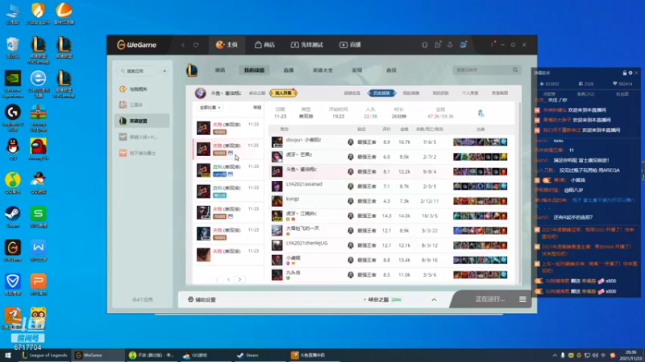Open the user avatar in title bar
The height and width of the screenshot is (362, 645).
coord(463,44)
